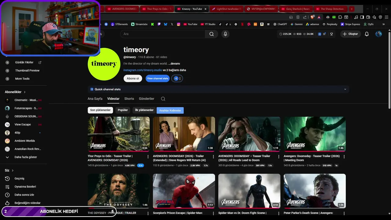The image size is (391, 220).
Task: Subscribe with the Abone ol button
Action: pyautogui.click(x=133, y=79)
